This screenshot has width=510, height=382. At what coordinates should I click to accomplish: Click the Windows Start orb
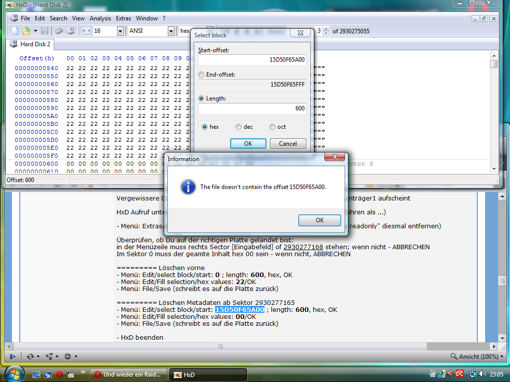click(14, 374)
